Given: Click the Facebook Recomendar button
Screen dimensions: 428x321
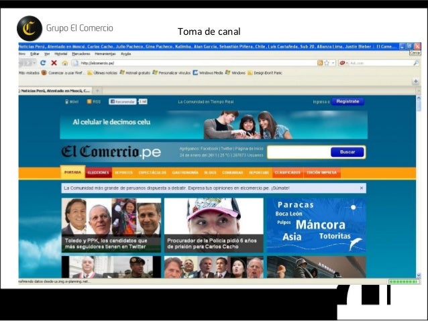Looking at the screenshot, I should [123, 101].
